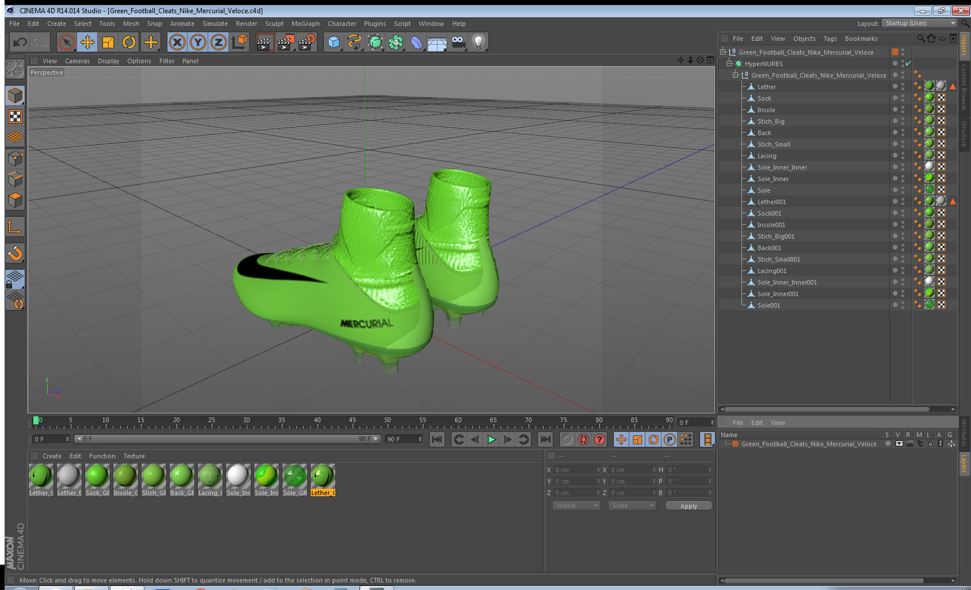Go to end of animation
Screen dimensions: 971x590
pyautogui.click(x=545, y=439)
